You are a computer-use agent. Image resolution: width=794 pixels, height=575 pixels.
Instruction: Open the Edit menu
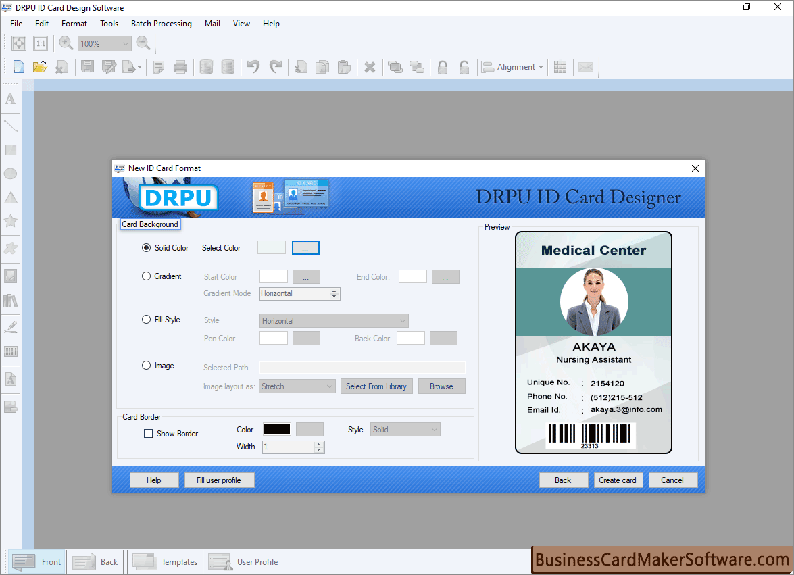pyautogui.click(x=41, y=23)
